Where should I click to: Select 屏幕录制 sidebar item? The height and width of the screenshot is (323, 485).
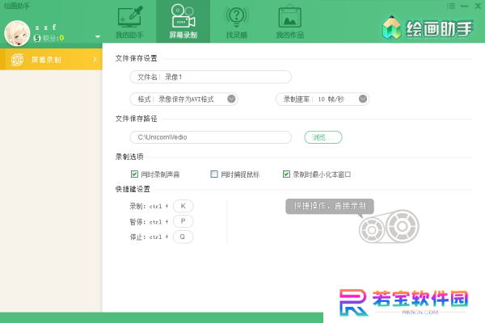tap(51, 59)
